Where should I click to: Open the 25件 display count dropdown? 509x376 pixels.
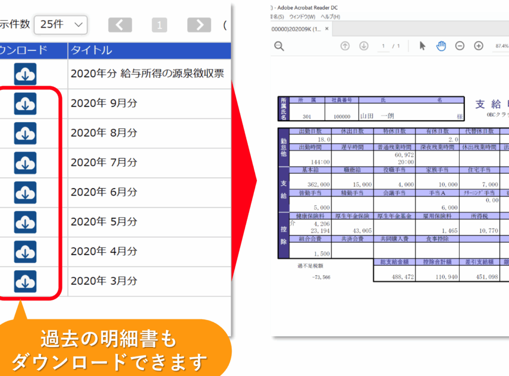click(61, 24)
